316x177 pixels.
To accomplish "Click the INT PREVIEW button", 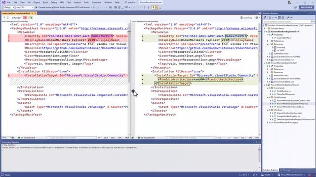I will tap(306, 7).
